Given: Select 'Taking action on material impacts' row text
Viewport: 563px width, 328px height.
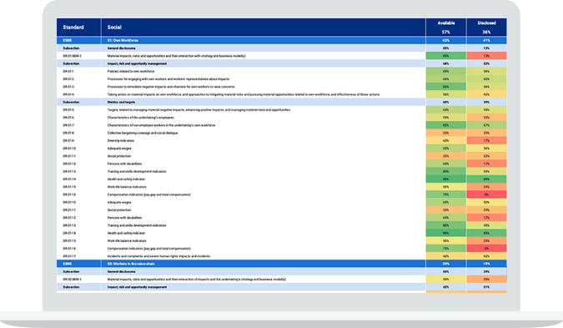Looking at the screenshot, I should point(243,94).
